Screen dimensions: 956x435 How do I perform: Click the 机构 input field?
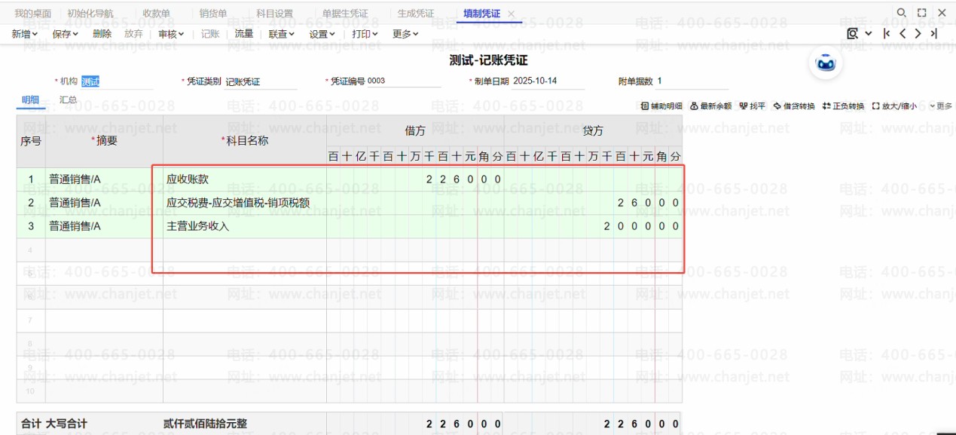(x=117, y=81)
